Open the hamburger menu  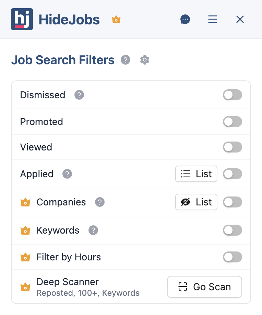[213, 19]
